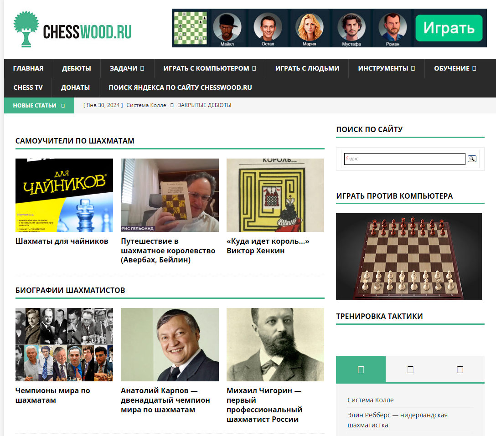
Task: Select the Мустафа avatar in the banner
Action: pos(351,29)
